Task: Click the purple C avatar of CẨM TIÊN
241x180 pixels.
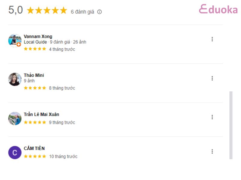Action: point(15,152)
